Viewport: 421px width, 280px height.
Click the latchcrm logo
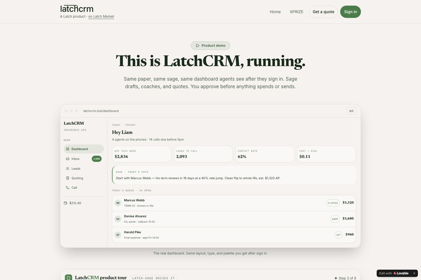77,8
